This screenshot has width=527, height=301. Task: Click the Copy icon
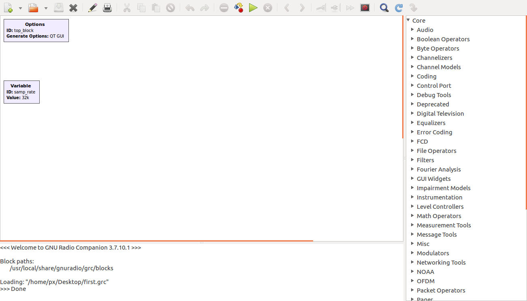click(141, 8)
